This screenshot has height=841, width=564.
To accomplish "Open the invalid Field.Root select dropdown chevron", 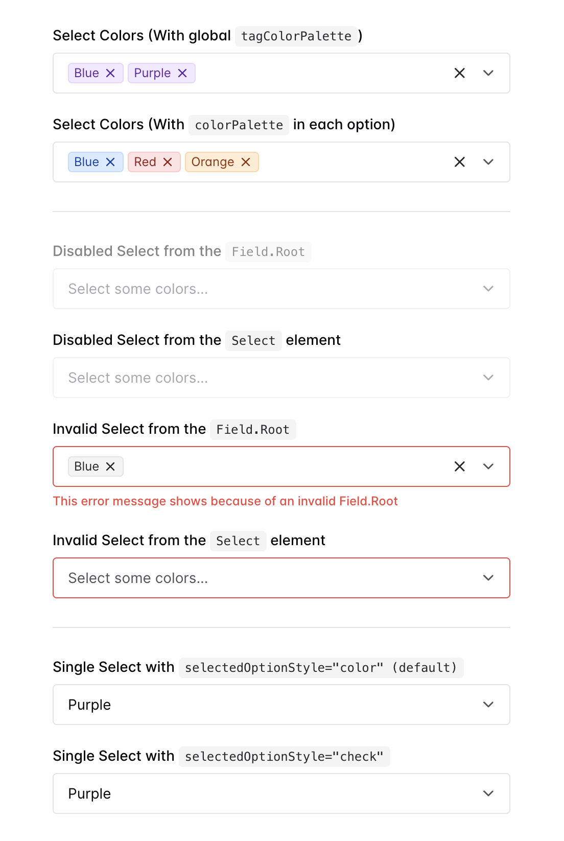I will 488,466.
